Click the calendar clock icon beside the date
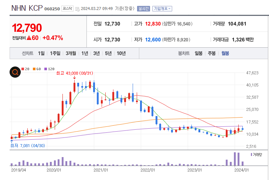The image size is (269, 180). tap(78, 9)
